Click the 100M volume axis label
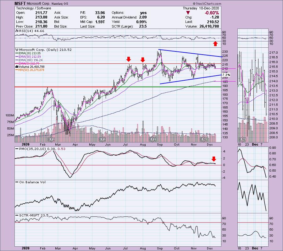The image size is (283, 251). click(10, 115)
